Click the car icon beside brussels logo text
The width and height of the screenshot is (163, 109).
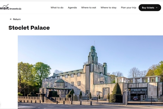coord(20,9)
